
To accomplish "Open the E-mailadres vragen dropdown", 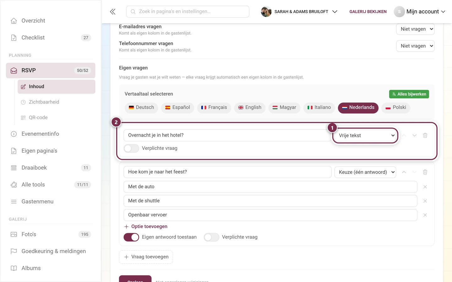I will (x=415, y=29).
